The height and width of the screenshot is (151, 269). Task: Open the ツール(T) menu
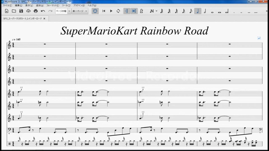66,6
